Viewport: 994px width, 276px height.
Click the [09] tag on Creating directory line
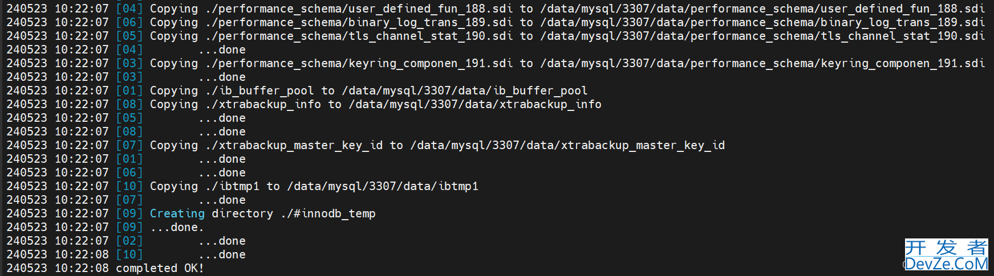coord(129,213)
